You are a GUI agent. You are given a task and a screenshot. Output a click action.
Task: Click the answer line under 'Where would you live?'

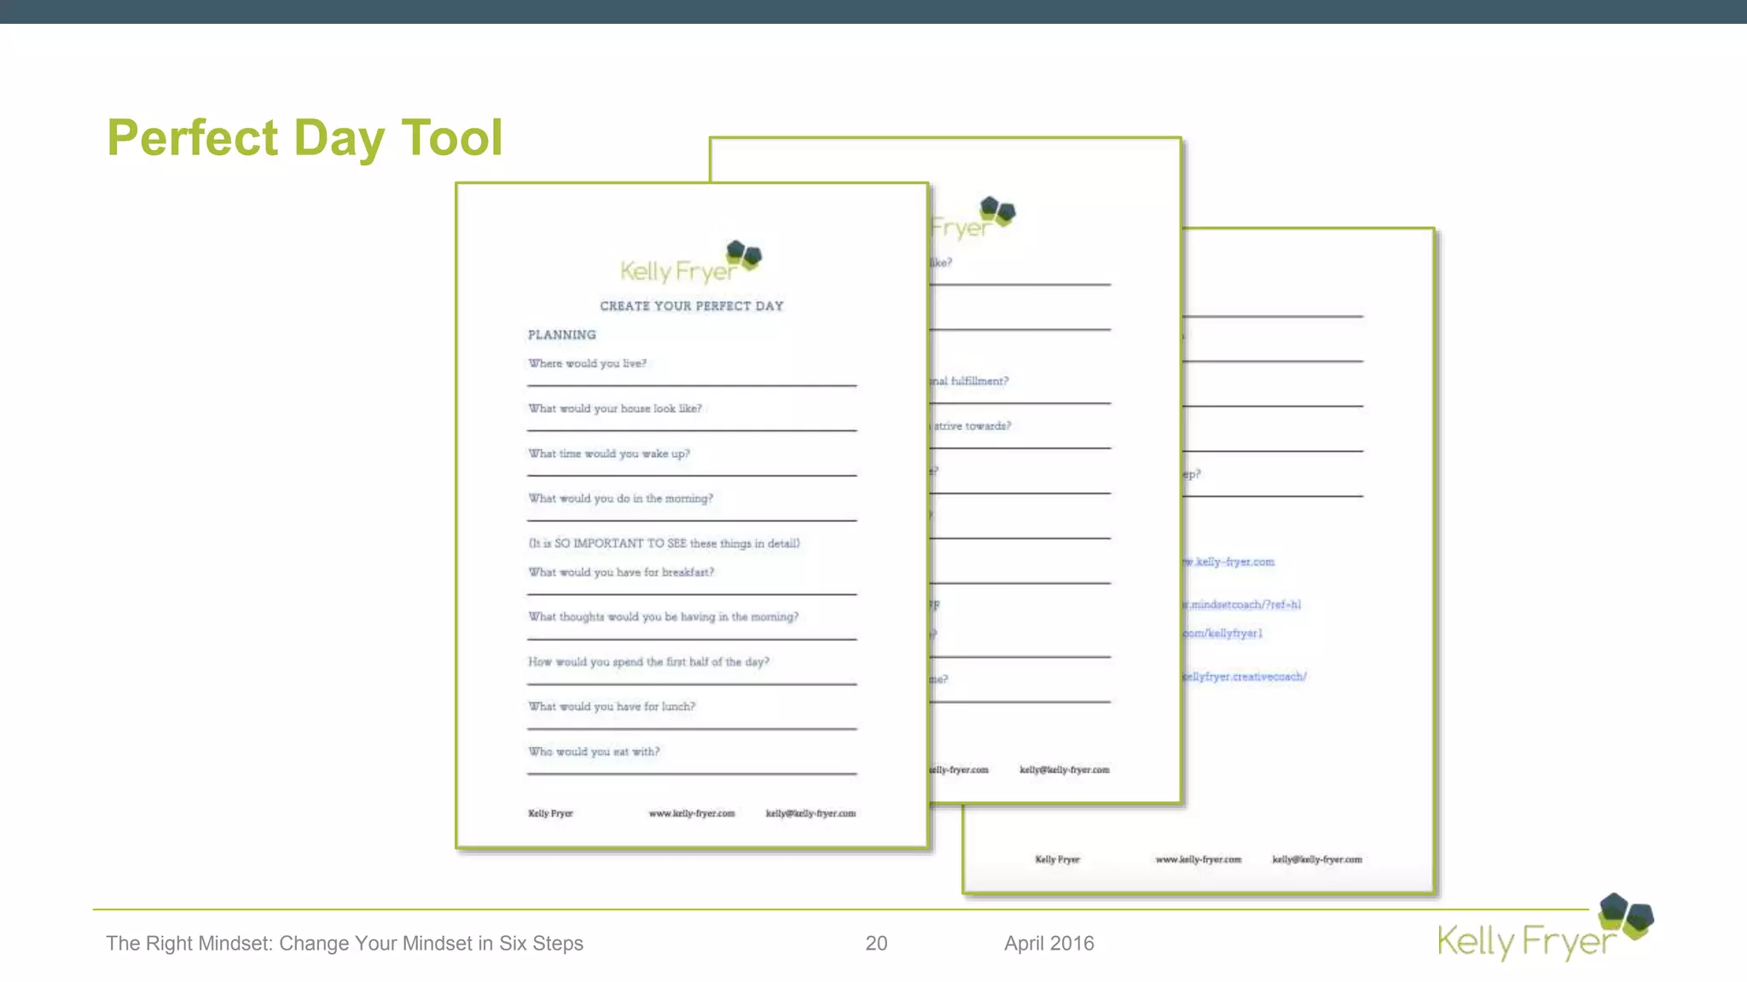[x=692, y=384]
